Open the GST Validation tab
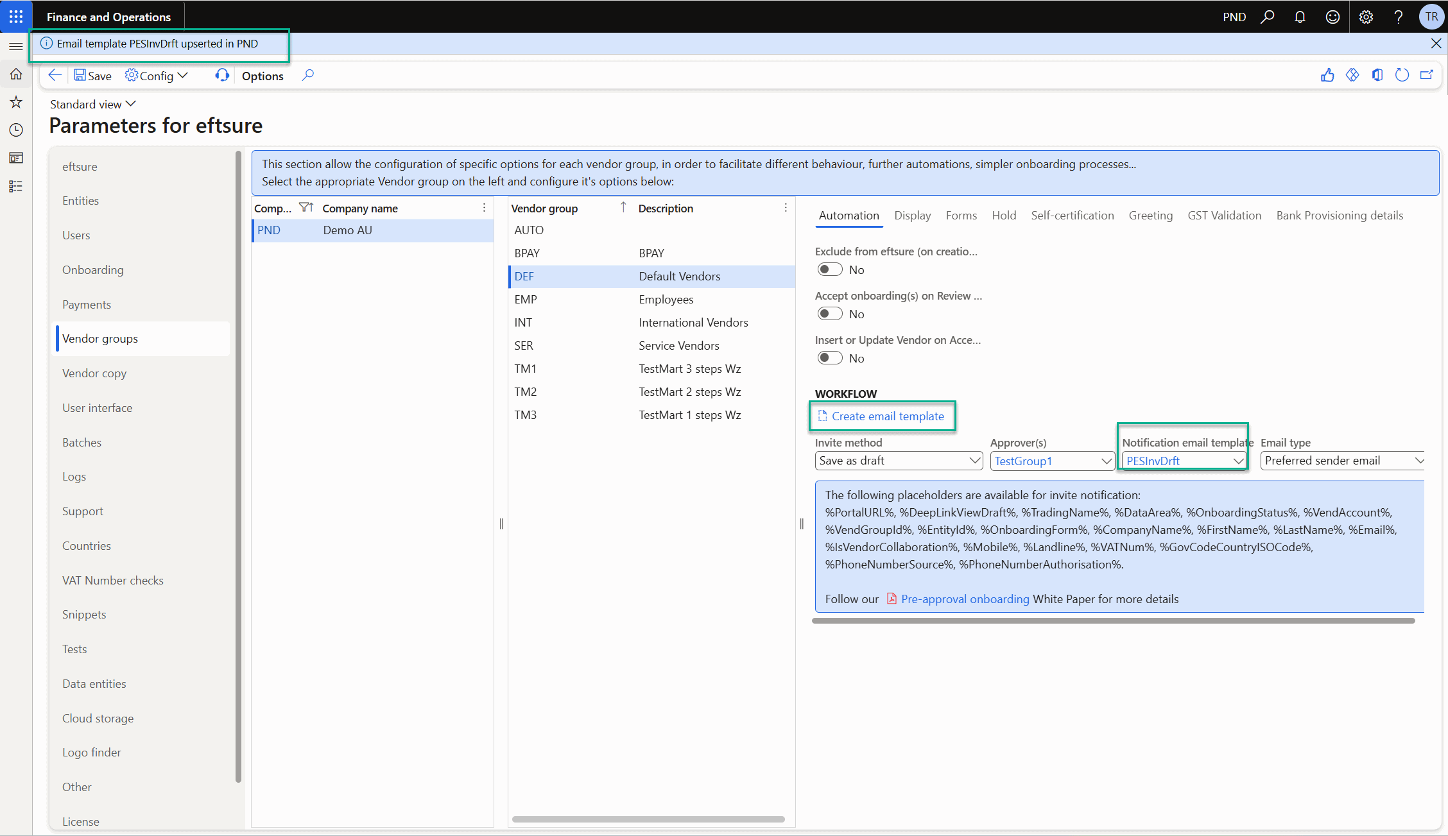This screenshot has height=836, width=1448. 1225,216
